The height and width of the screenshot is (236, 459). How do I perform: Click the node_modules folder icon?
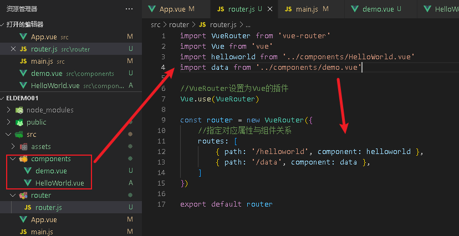[19, 110]
